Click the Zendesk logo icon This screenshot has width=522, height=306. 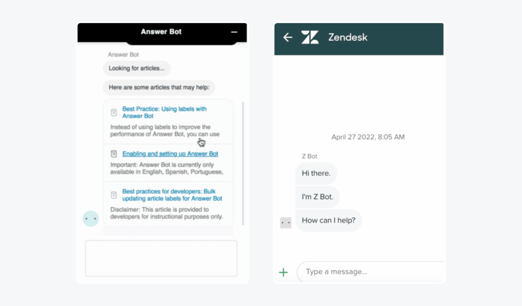click(x=310, y=37)
